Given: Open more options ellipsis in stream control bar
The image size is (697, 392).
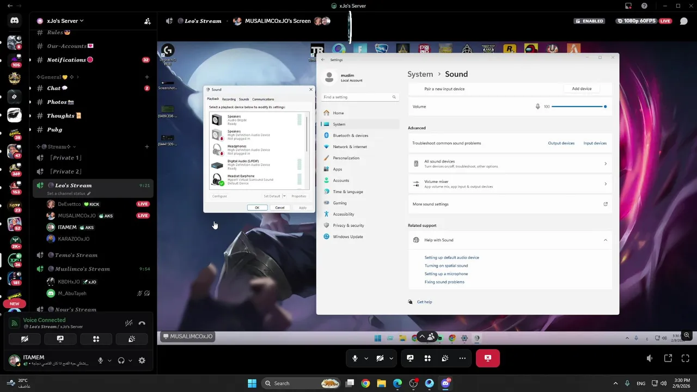Looking at the screenshot, I should pos(462,358).
